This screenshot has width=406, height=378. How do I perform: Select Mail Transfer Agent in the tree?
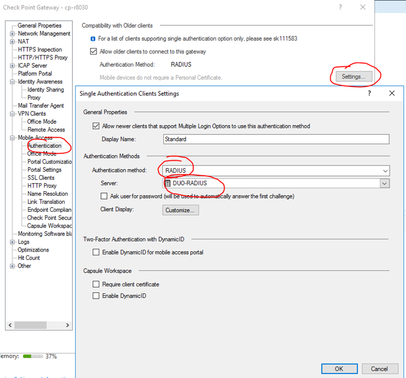click(41, 105)
